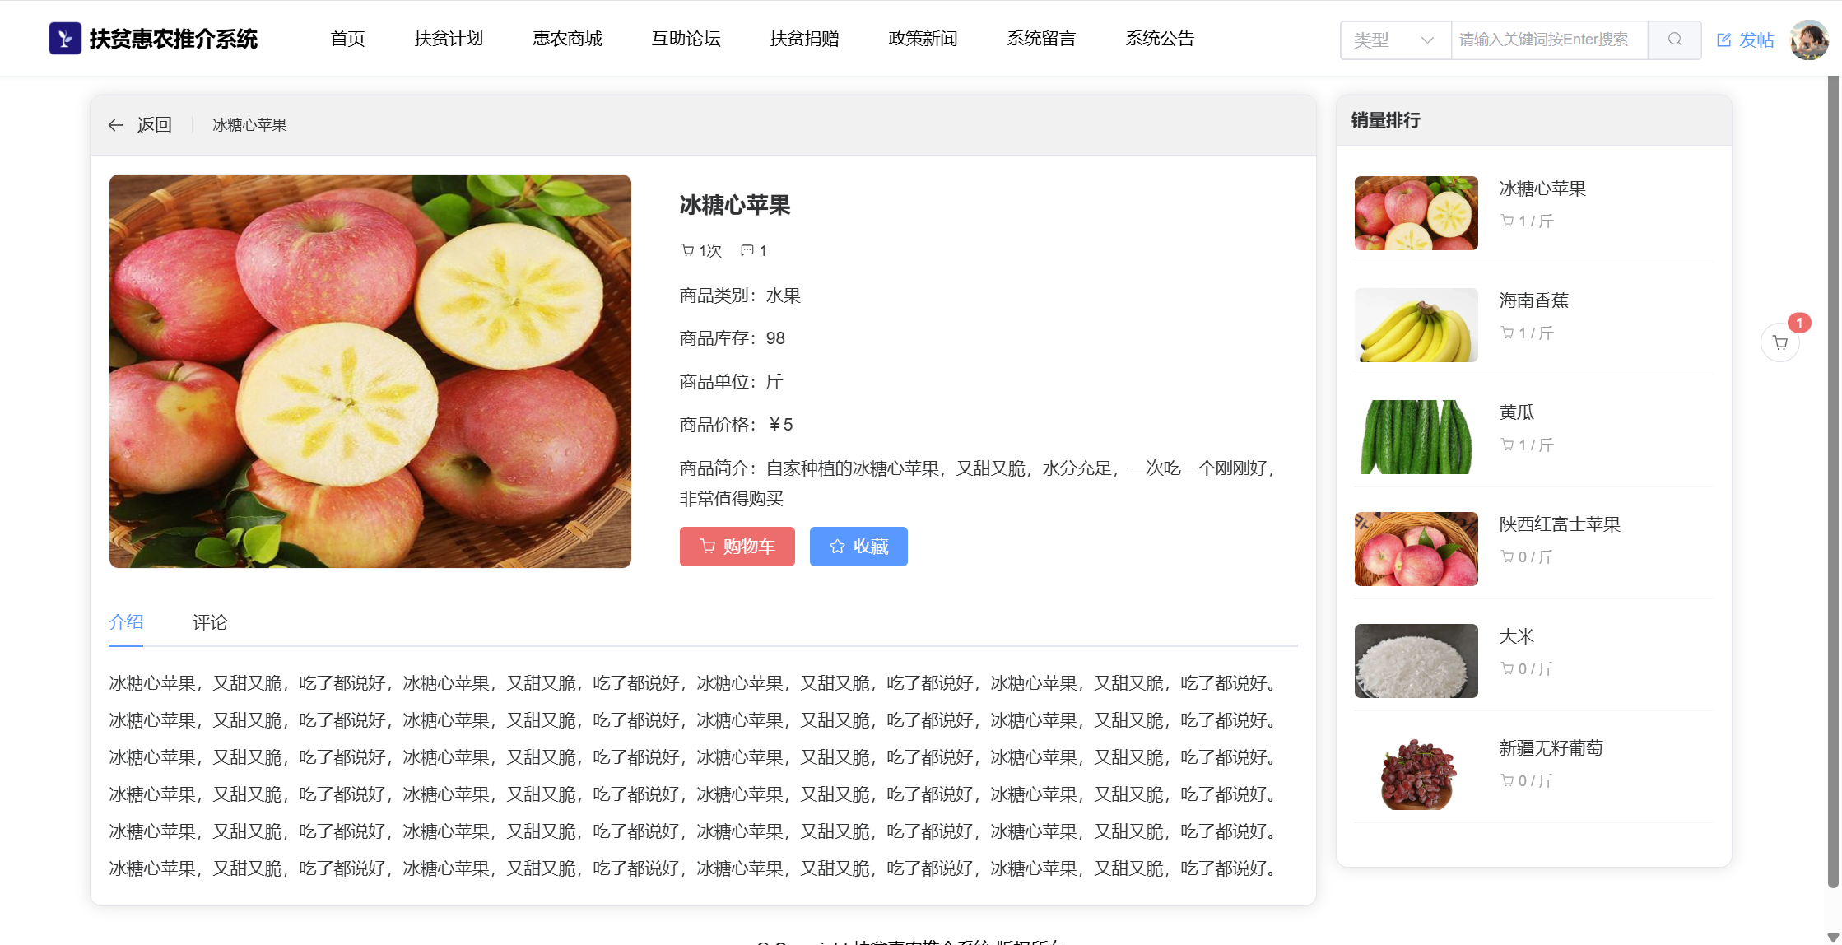Switch to the 评论 tab
Image resolution: width=1842 pixels, height=945 pixels.
pos(210,622)
